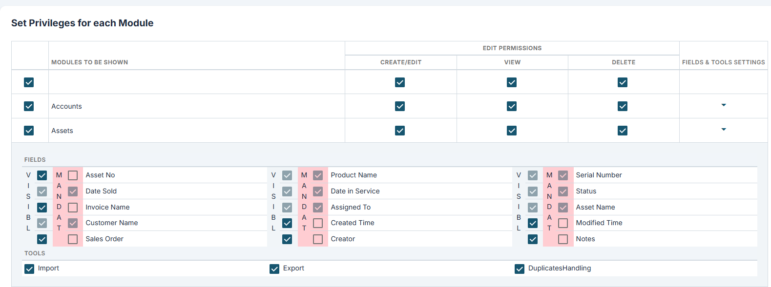Uncheck visibility for Created Time field

[287, 223]
